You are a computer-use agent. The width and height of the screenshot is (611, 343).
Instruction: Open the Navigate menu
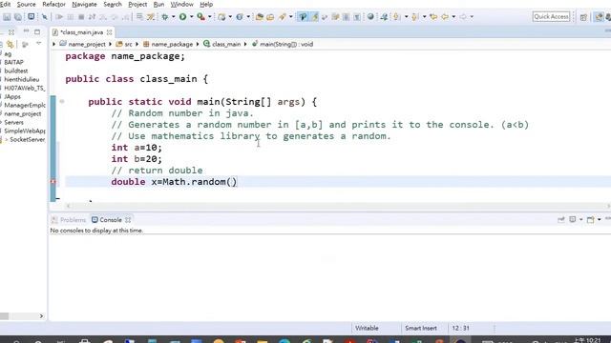click(84, 4)
